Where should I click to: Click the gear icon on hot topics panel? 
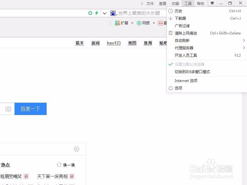point(77,149)
